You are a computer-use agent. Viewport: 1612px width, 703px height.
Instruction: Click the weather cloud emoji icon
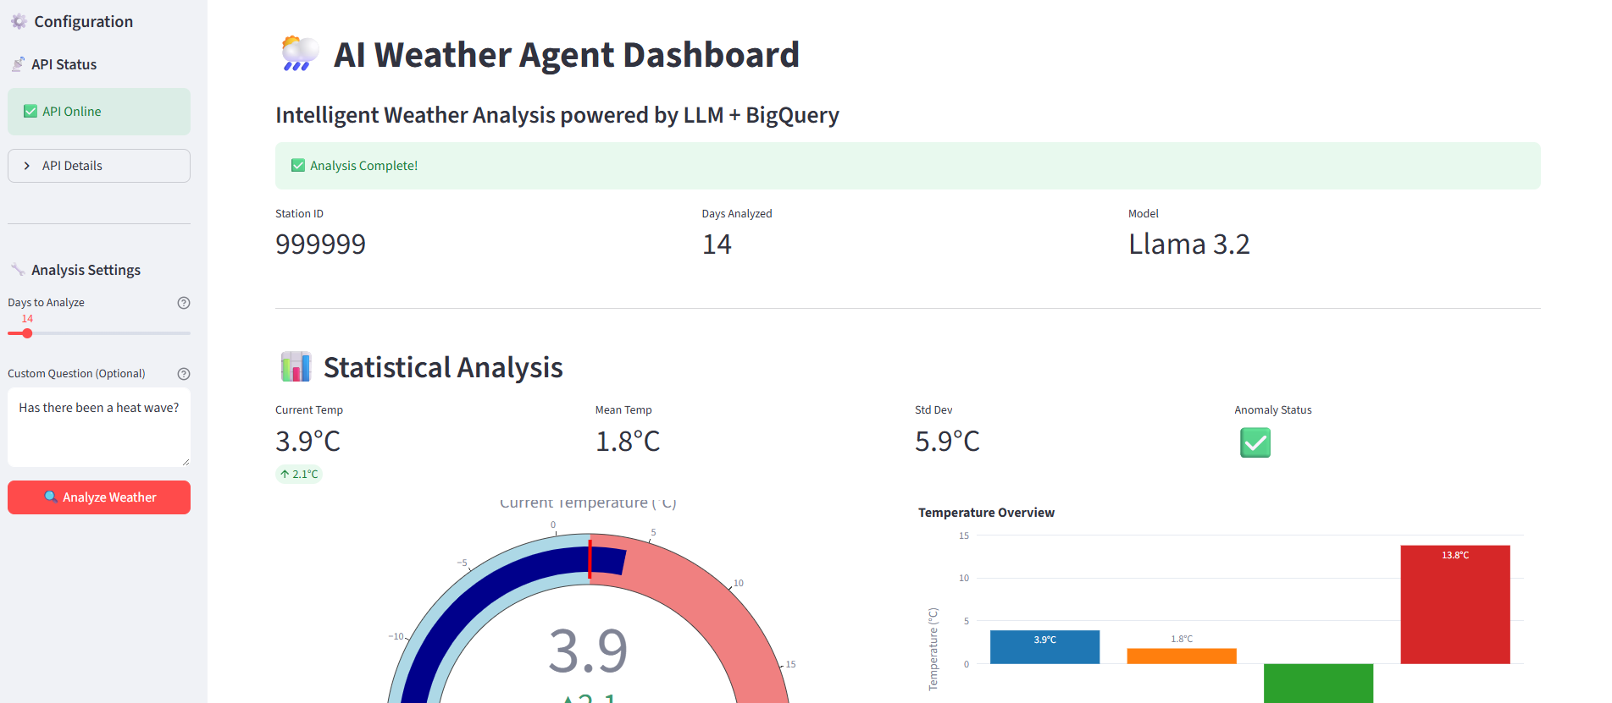click(x=299, y=54)
